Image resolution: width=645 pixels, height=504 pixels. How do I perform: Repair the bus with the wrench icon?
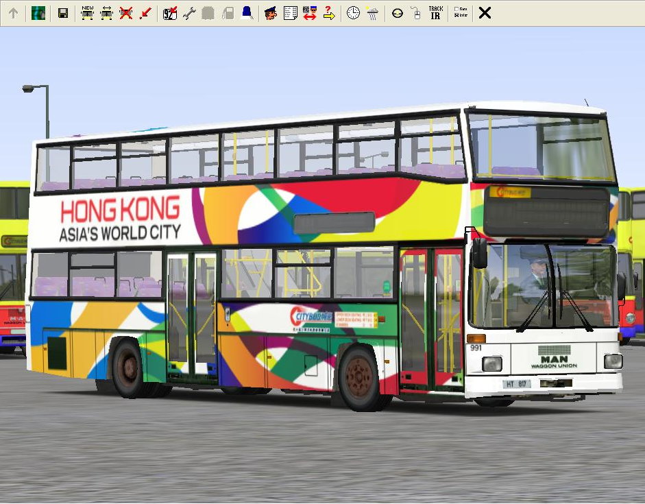click(189, 13)
